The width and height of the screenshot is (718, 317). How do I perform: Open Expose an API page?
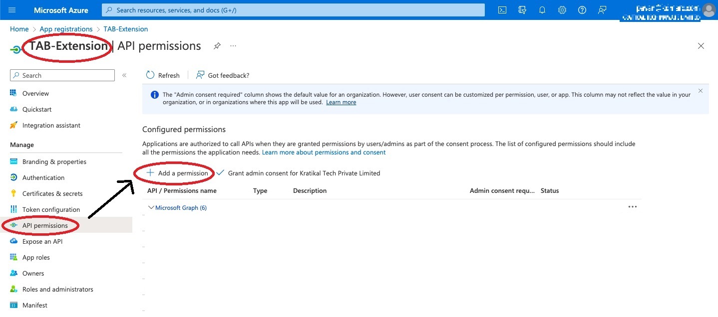(x=42, y=241)
